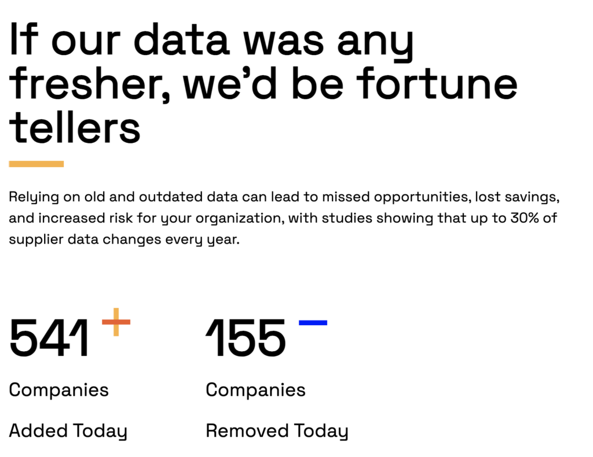The height and width of the screenshot is (457, 593).
Task: Click the yellow divider bar under the heading
Action: [x=36, y=164]
